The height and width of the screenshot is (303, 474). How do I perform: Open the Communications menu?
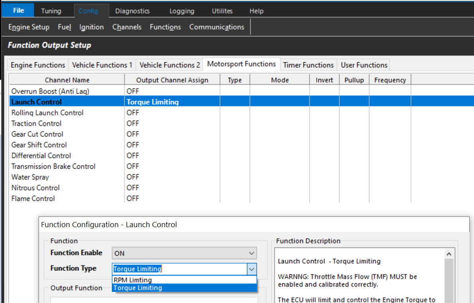pos(217,27)
